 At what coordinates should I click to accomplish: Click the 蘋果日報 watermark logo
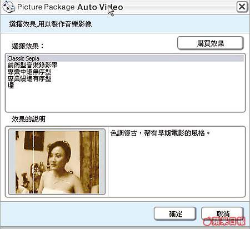tap(224, 221)
